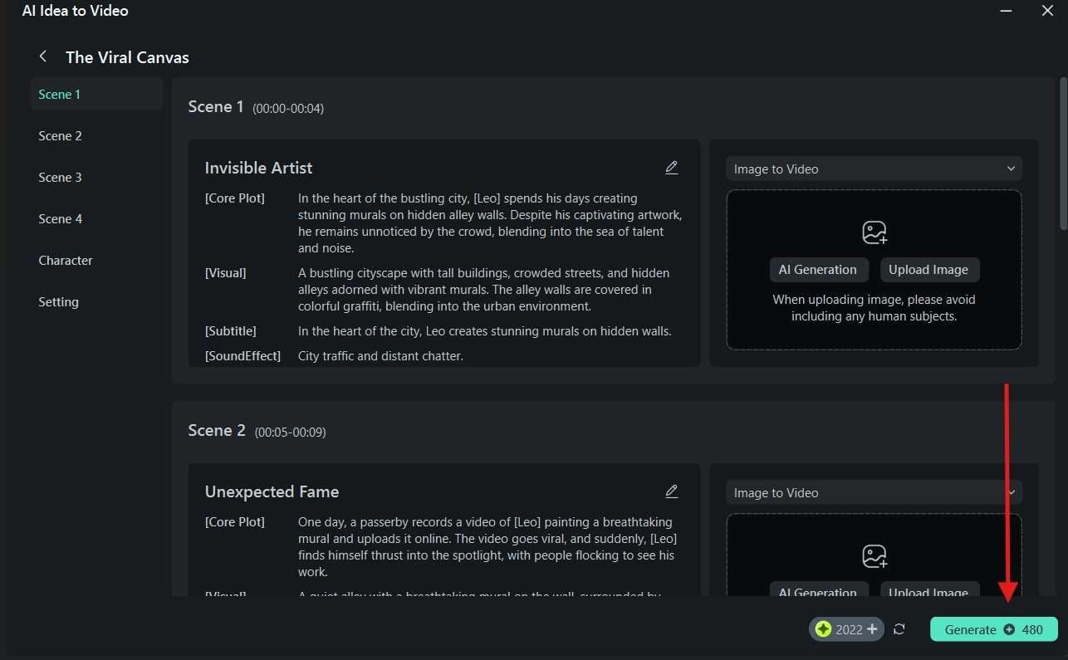Click the add-image icon in Scene 1

[x=874, y=232]
